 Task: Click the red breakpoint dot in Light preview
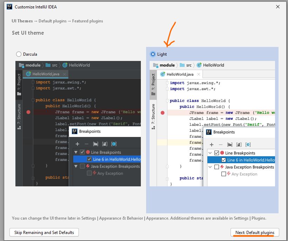coord(163,113)
